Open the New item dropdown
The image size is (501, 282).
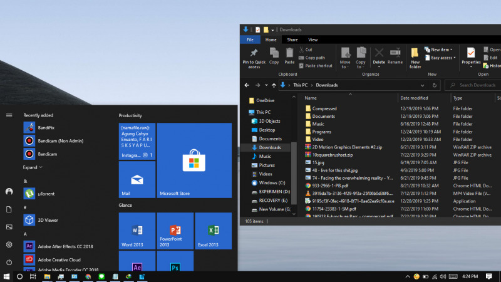(438, 50)
